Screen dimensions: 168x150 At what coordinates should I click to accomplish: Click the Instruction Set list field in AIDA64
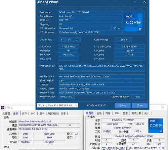101,67
